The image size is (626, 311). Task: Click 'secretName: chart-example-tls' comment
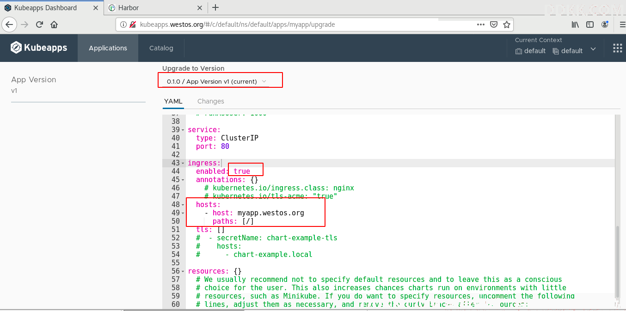tap(277, 238)
